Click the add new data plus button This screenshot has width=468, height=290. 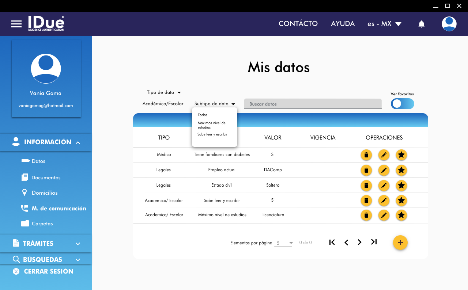pos(400,243)
